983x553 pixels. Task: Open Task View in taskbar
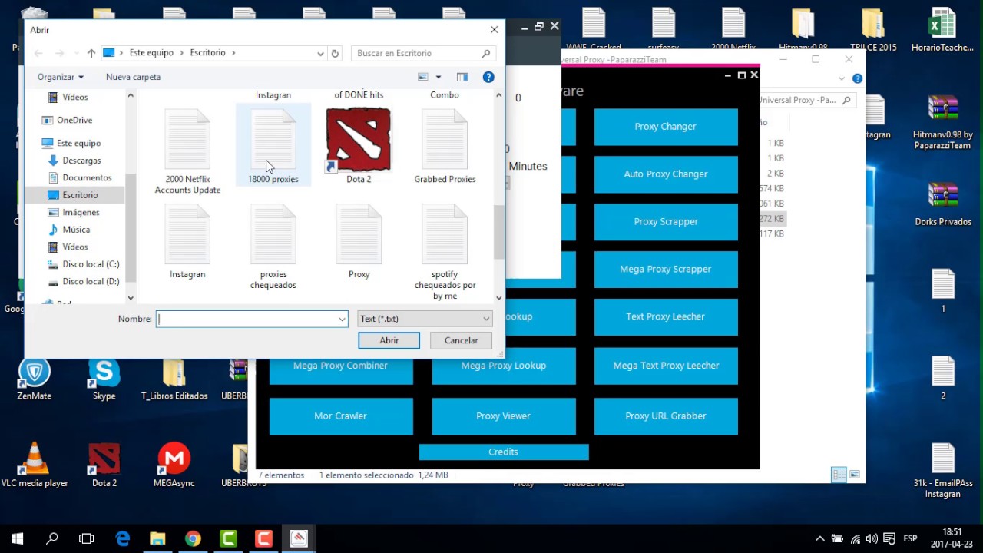87,538
